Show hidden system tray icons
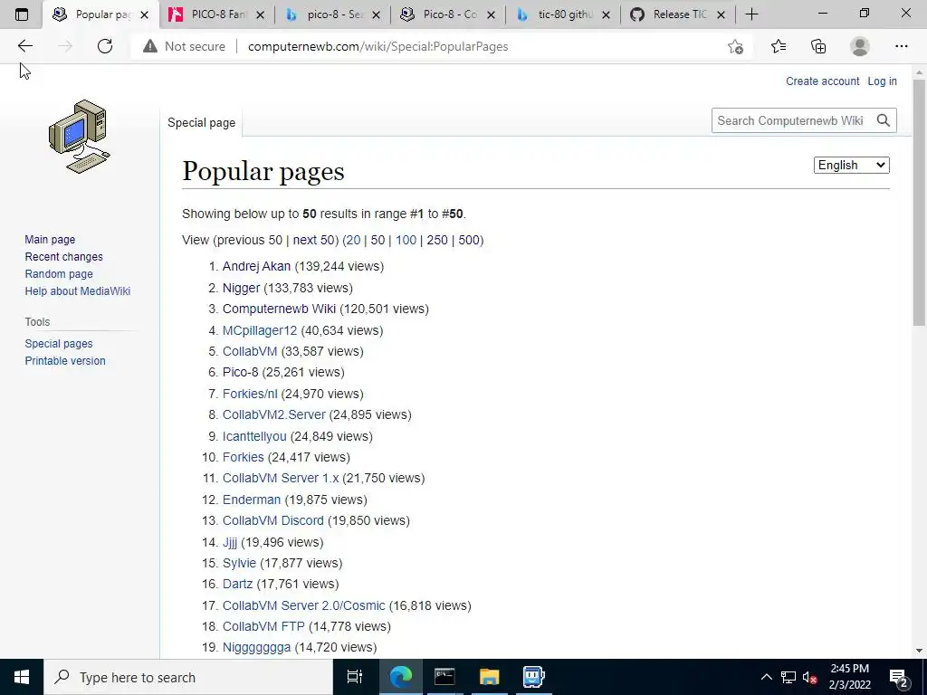Viewport: 927px width, 695px height. 766,677
